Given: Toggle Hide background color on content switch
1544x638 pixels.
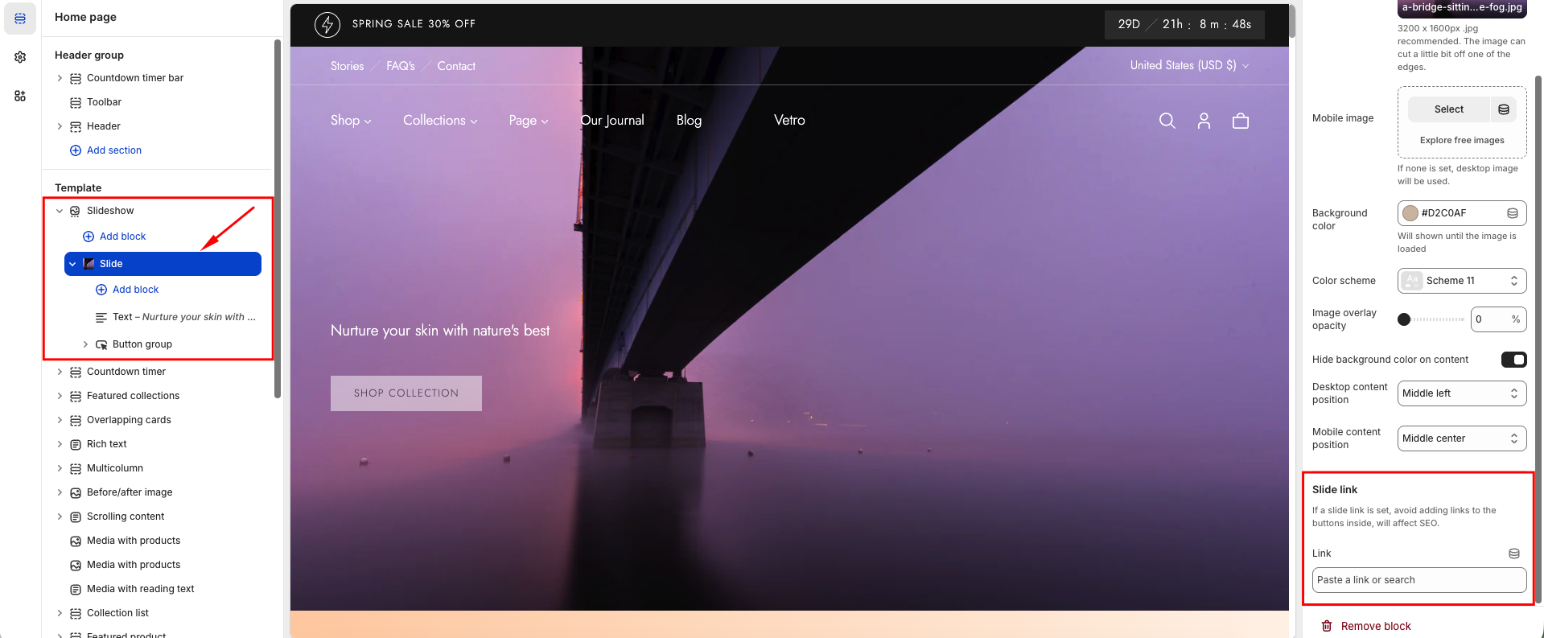Looking at the screenshot, I should [x=1513, y=360].
